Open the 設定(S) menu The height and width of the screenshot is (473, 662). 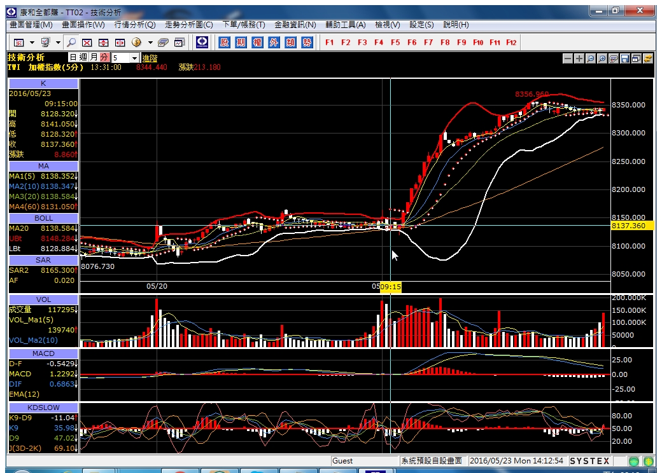pyautogui.click(x=421, y=25)
